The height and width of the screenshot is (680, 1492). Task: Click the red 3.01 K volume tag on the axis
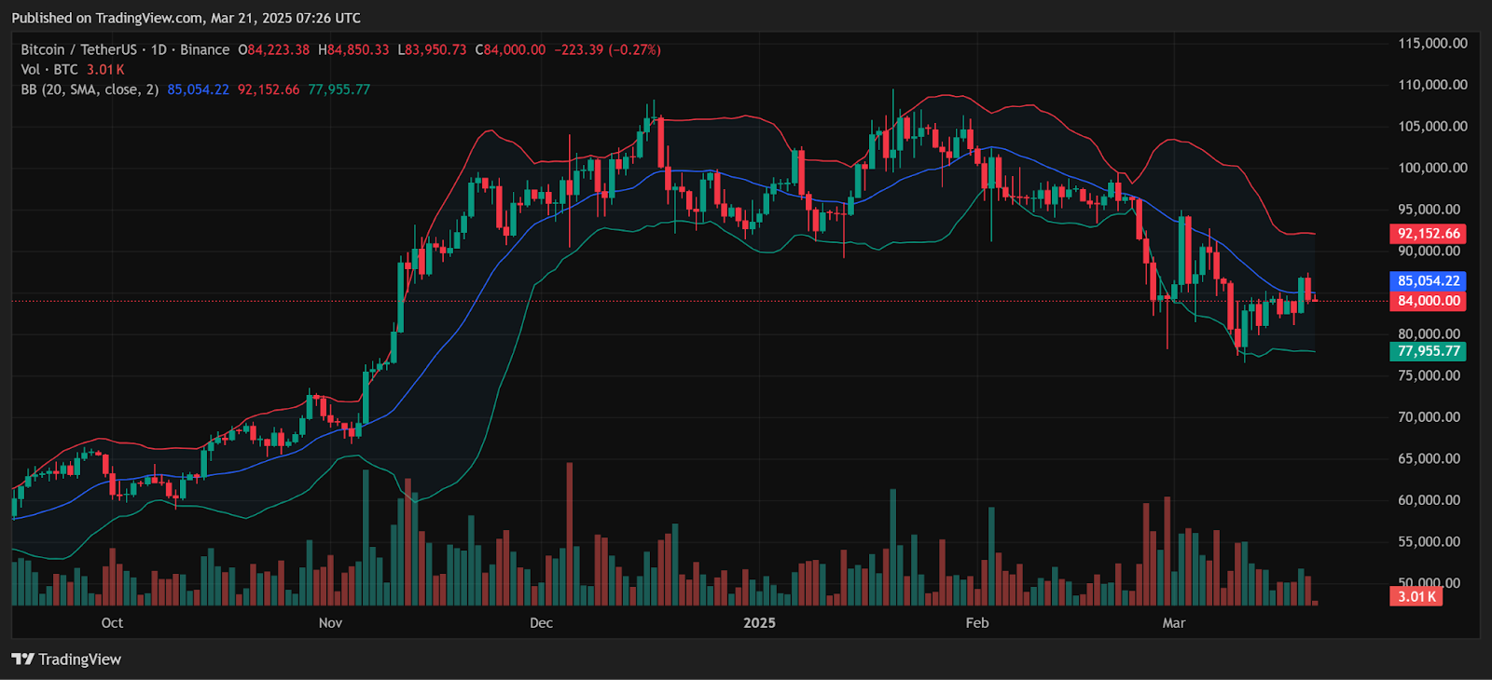[x=1416, y=596]
